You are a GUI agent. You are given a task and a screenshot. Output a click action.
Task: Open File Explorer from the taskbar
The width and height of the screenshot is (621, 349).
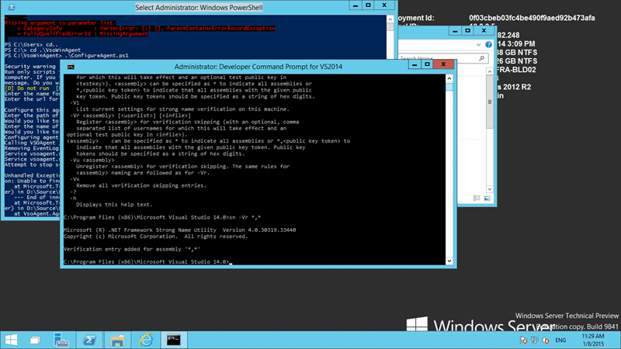click(x=118, y=340)
